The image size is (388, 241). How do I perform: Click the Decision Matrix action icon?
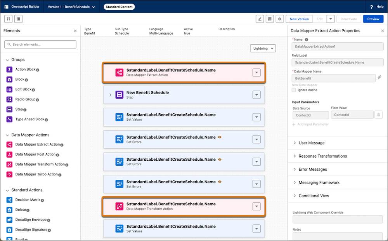9,200
